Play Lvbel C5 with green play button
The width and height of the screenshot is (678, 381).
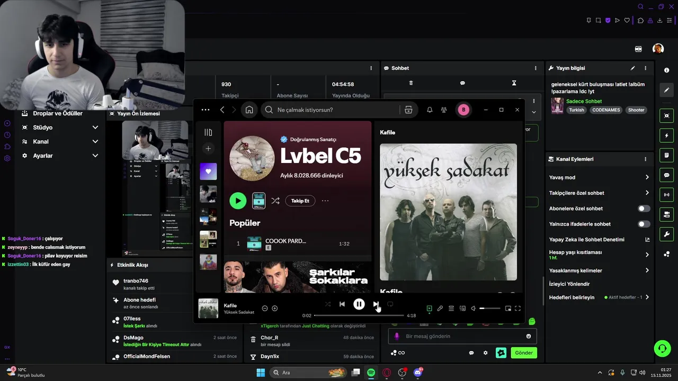tap(238, 201)
